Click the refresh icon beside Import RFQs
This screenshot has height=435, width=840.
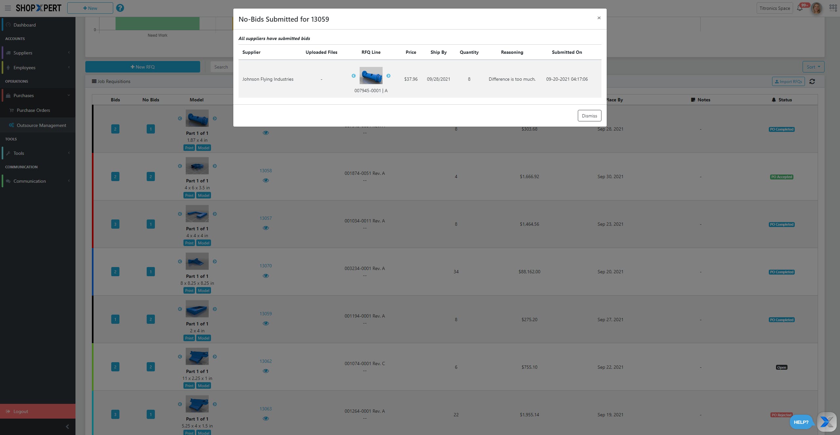(x=812, y=81)
